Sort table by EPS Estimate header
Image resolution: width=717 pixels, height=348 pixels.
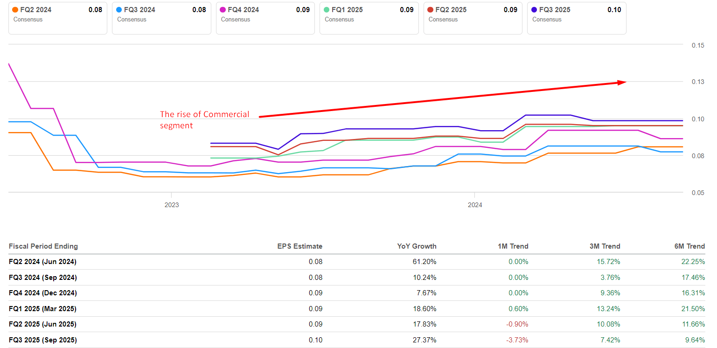click(x=299, y=246)
